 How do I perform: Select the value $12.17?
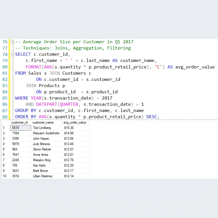tap(69, 171)
